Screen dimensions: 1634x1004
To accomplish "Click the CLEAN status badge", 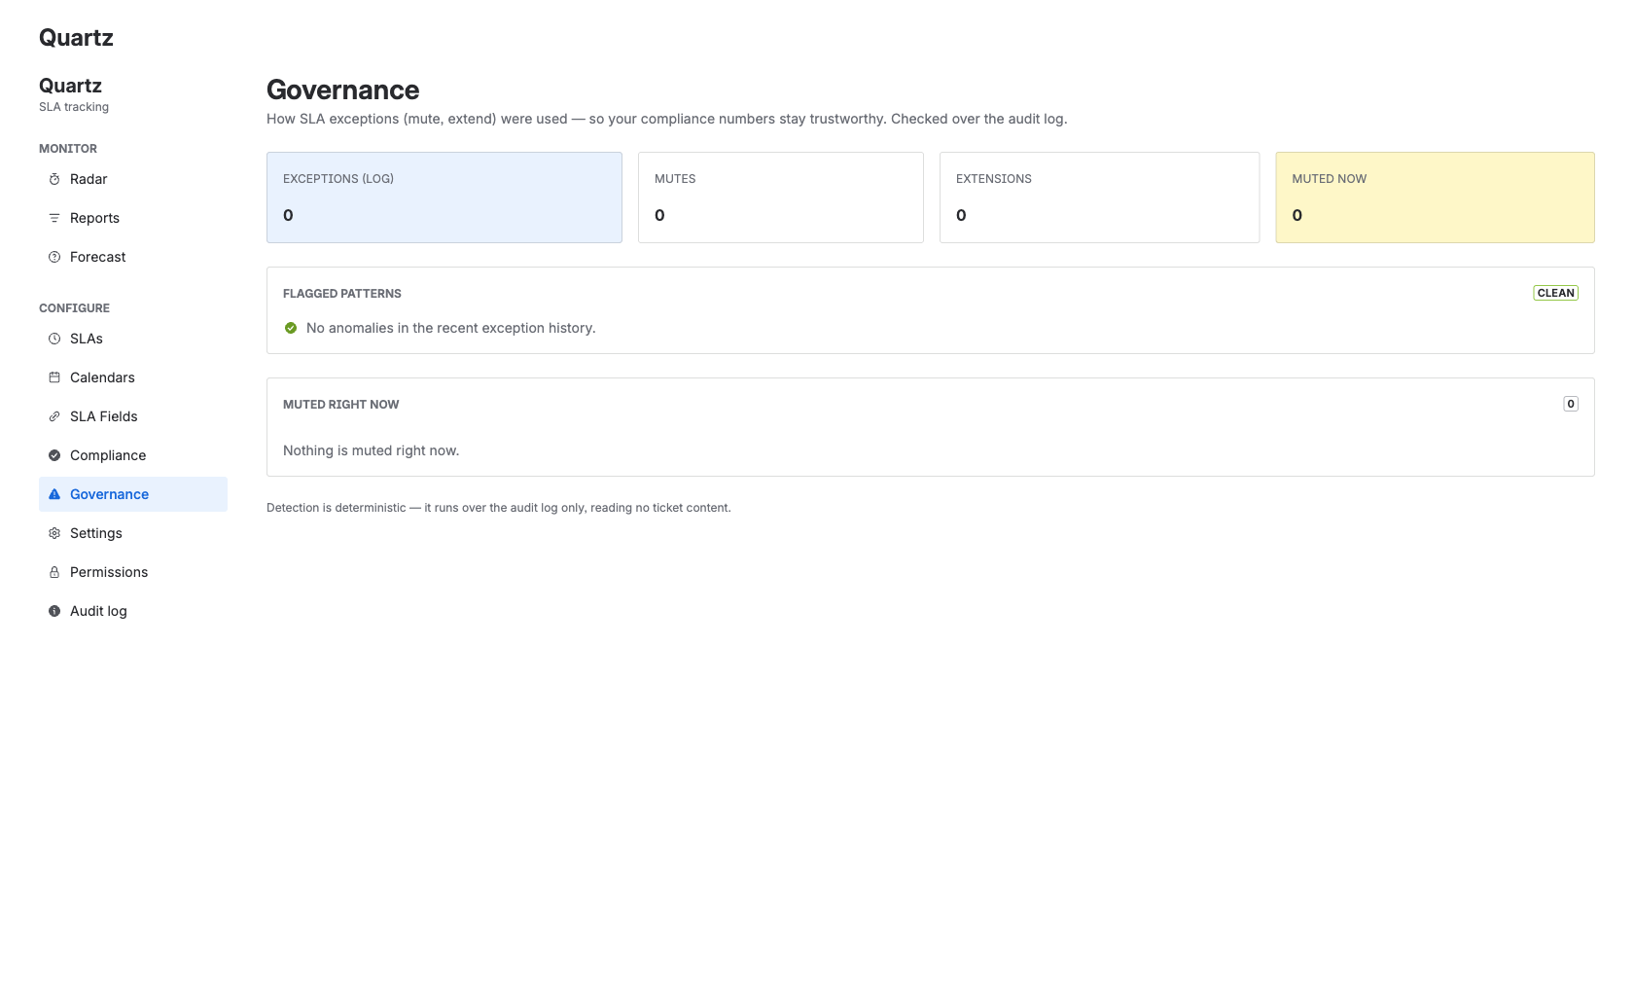I will point(1555,293).
